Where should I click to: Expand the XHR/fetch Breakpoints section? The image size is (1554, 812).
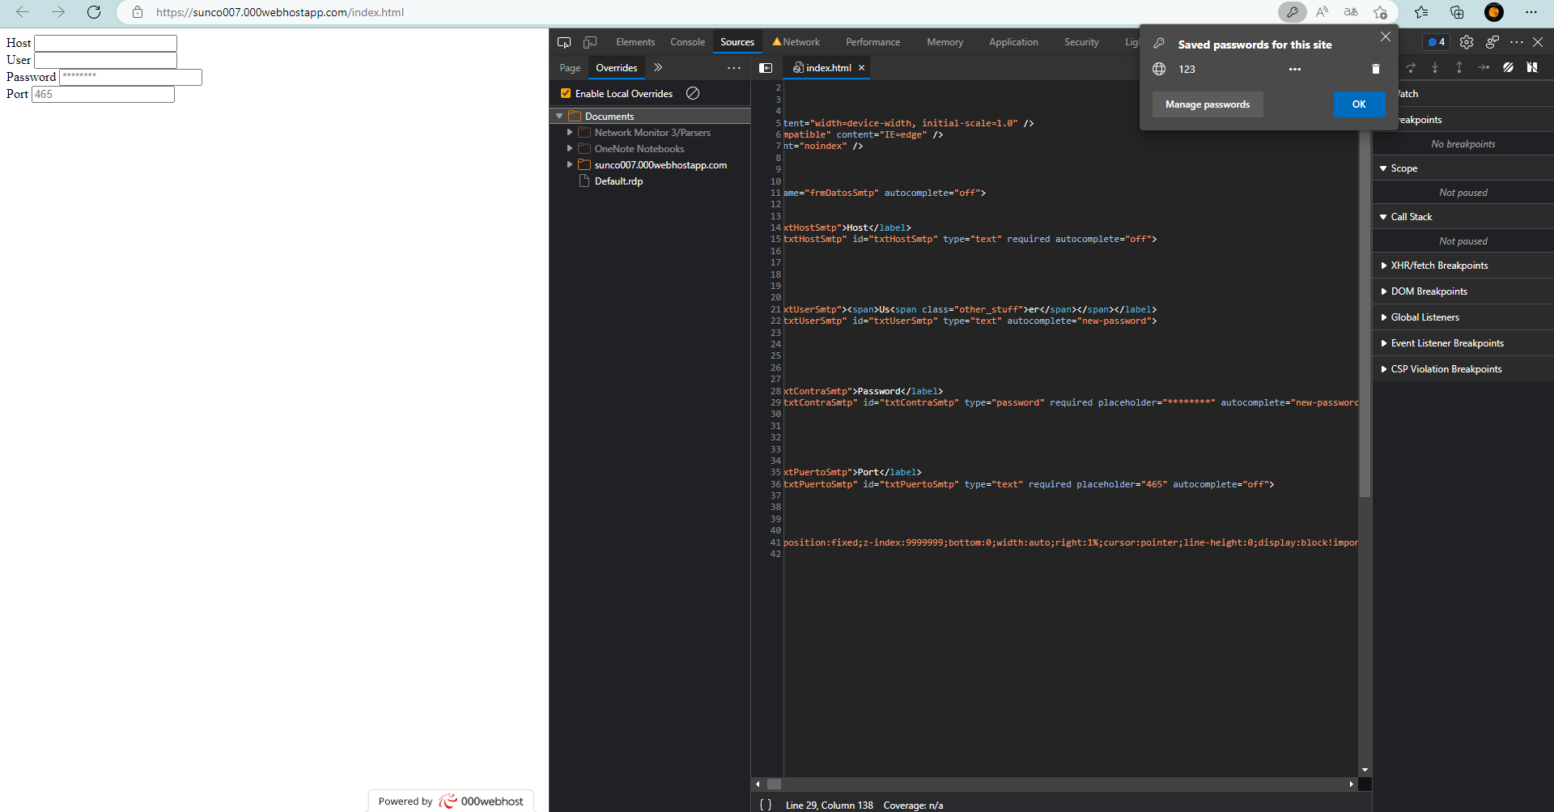[x=1384, y=266]
